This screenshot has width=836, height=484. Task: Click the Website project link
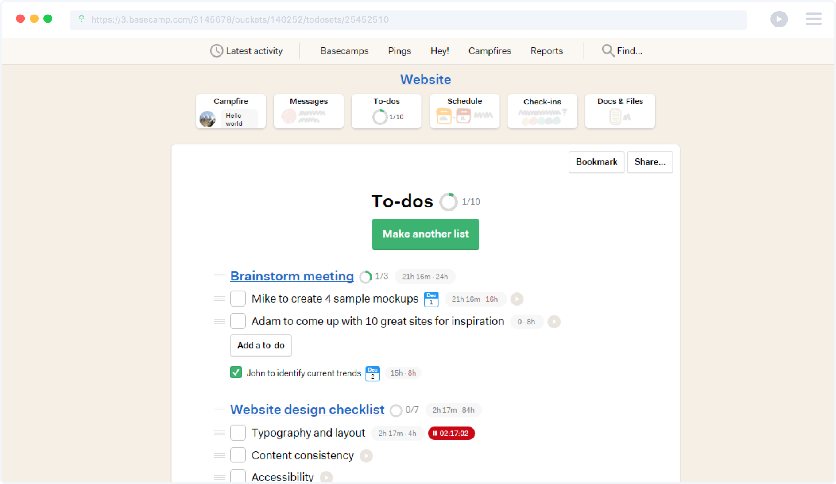(426, 79)
